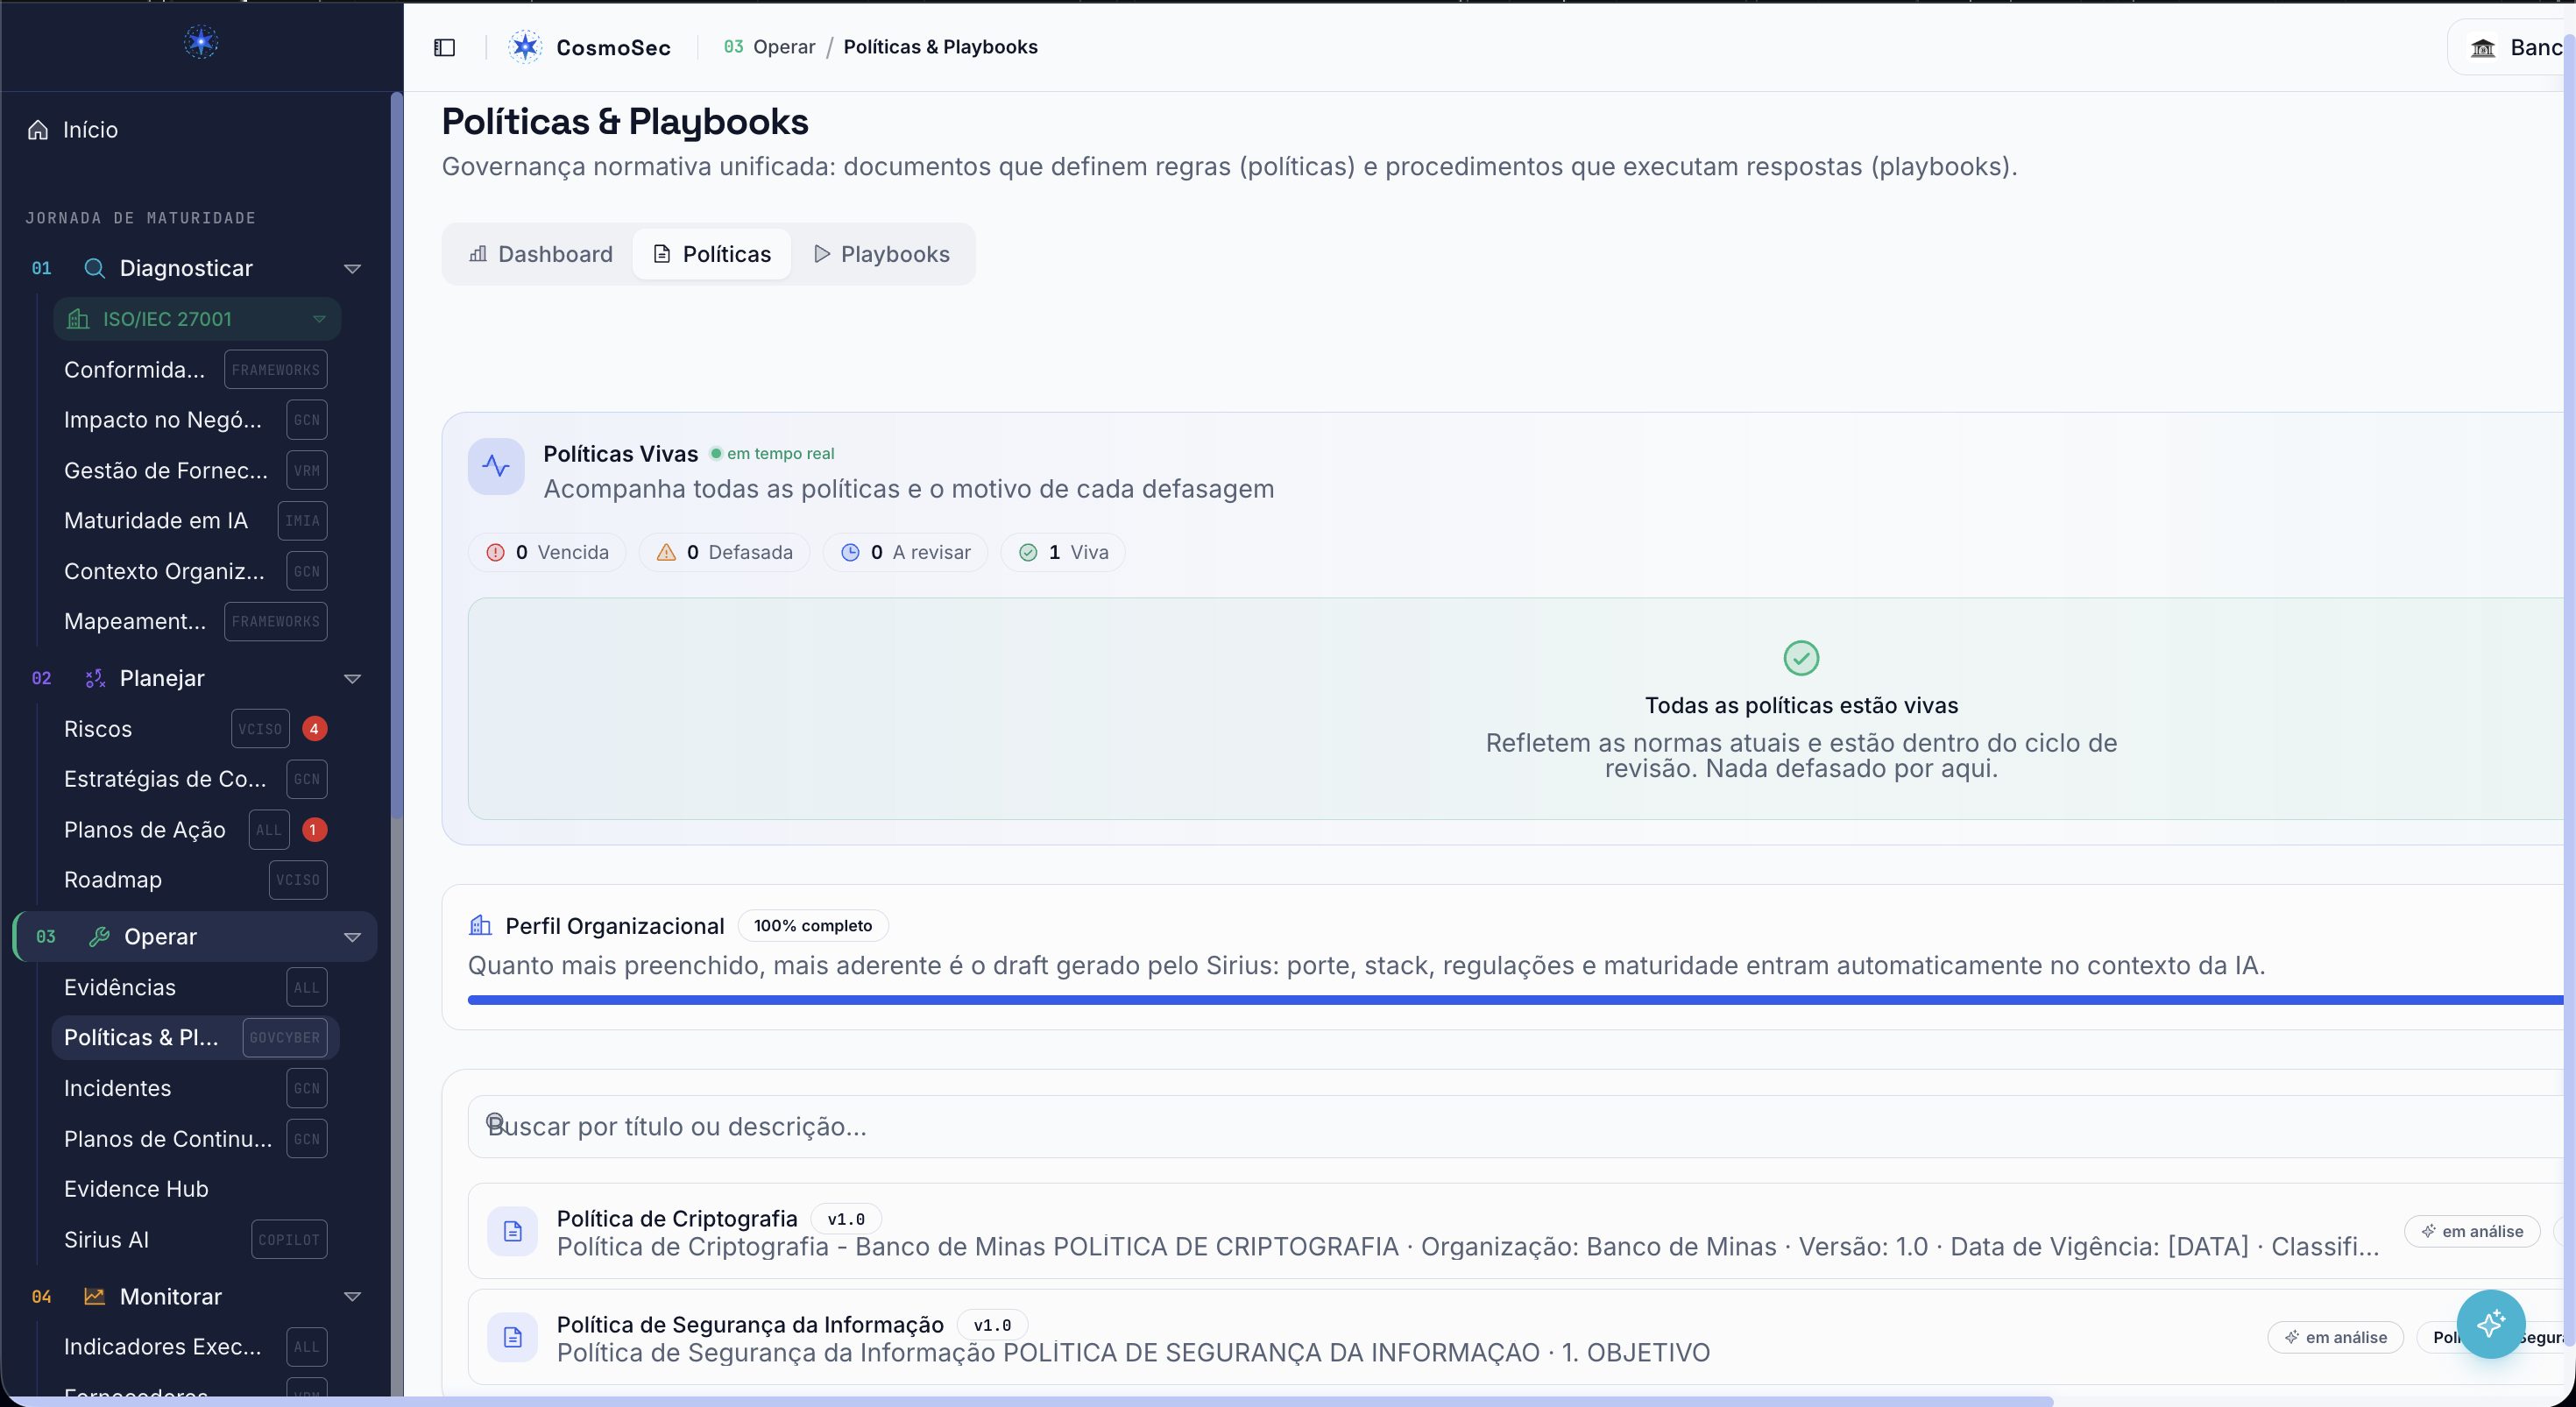Click the star logo atop the sidebar
This screenshot has height=1407, width=2576.
[x=201, y=42]
